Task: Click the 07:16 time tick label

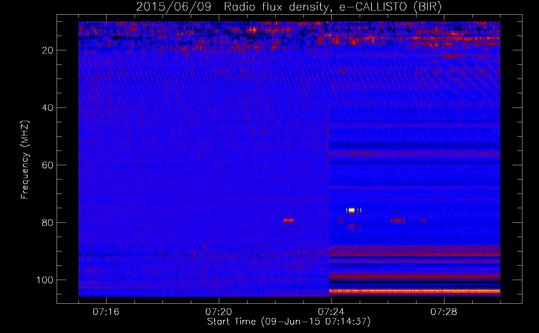Action: [x=106, y=312]
